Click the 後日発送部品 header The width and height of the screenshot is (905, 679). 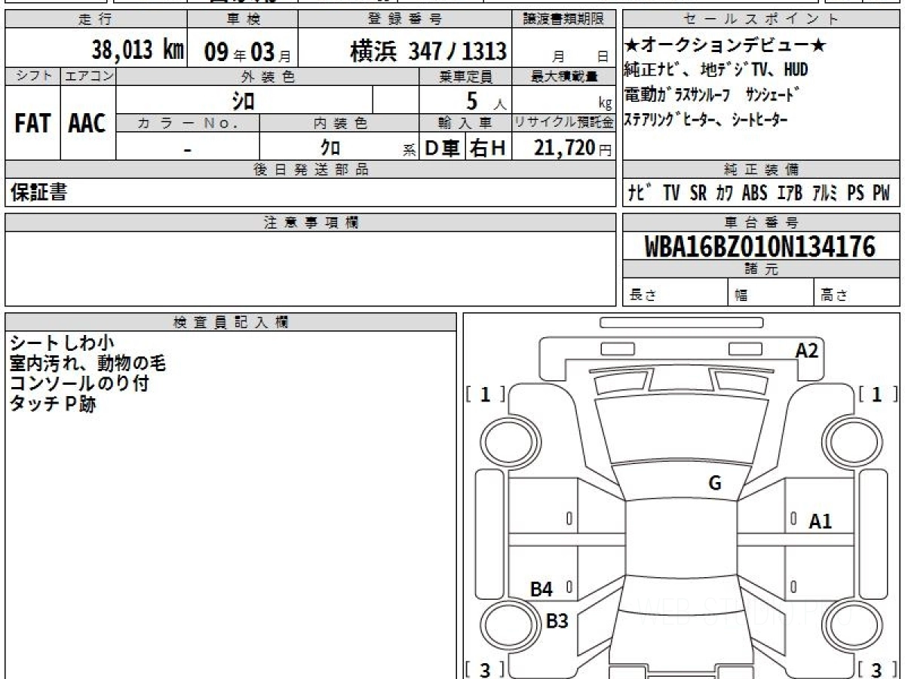pos(311,170)
